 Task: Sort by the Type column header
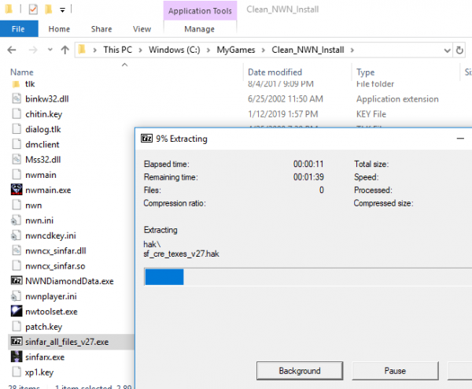(x=366, y=72)
